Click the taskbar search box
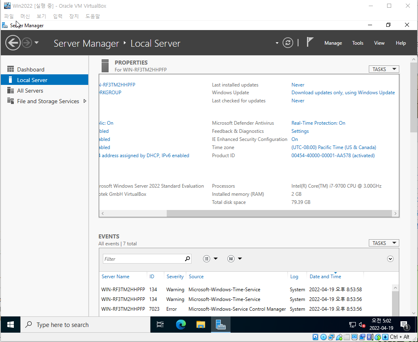 click(x=85, y=325)
